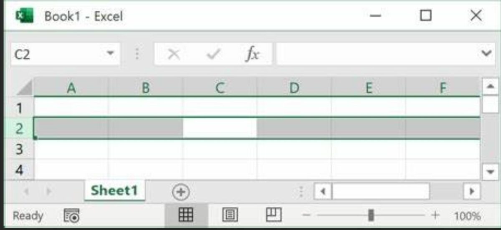
Task: Select row 3 header
Action: point(19,149)
